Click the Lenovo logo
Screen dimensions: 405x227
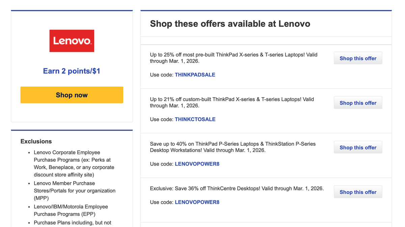click(72, 41)
